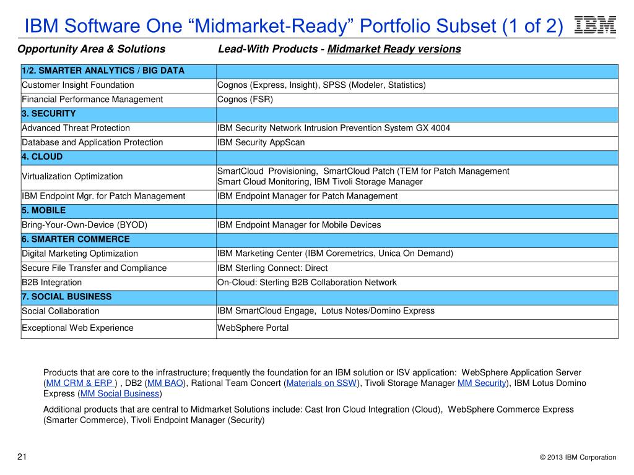Open the MM Security link

[482, 383]
